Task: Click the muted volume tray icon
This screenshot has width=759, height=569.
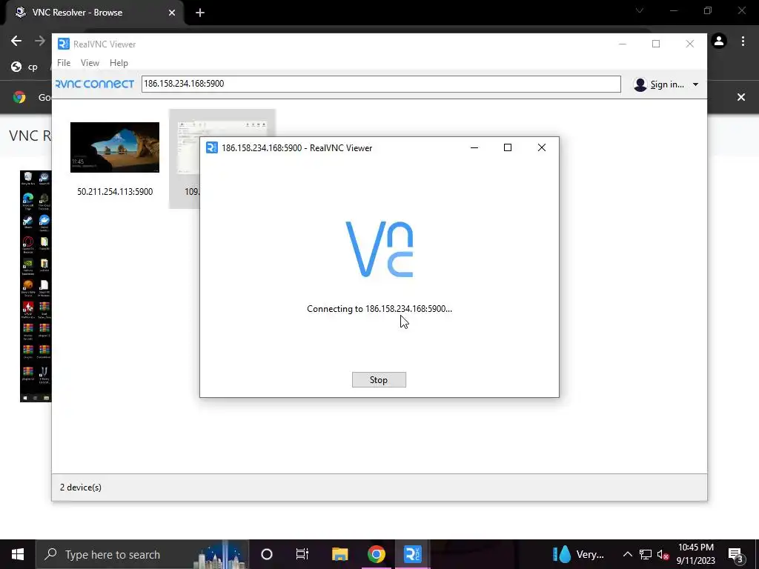Action: coord(663,554)
